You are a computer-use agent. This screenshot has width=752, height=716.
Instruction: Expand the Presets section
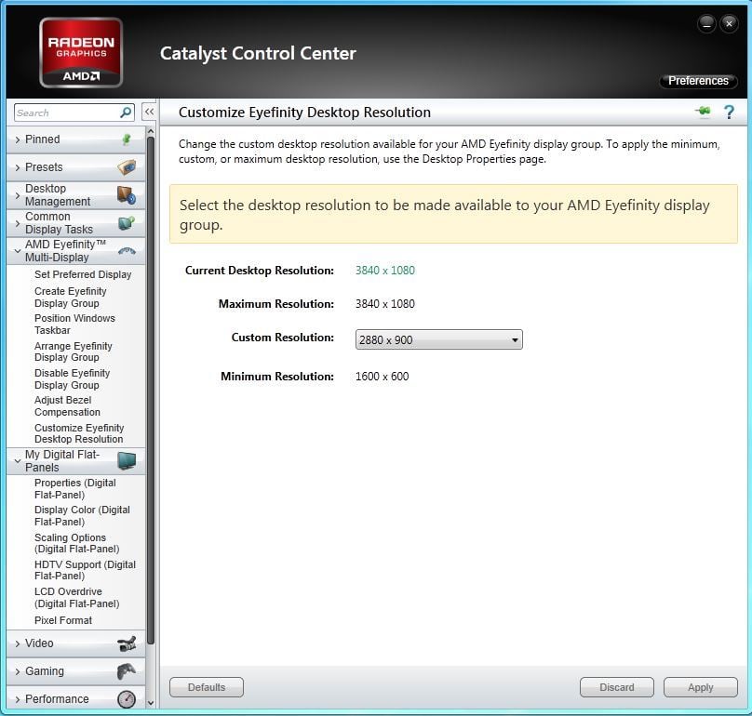[x=18, y=167]
